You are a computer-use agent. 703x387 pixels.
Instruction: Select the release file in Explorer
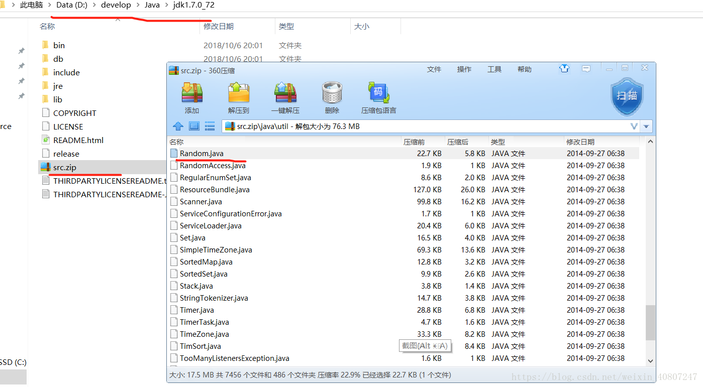tap(60, 154)
